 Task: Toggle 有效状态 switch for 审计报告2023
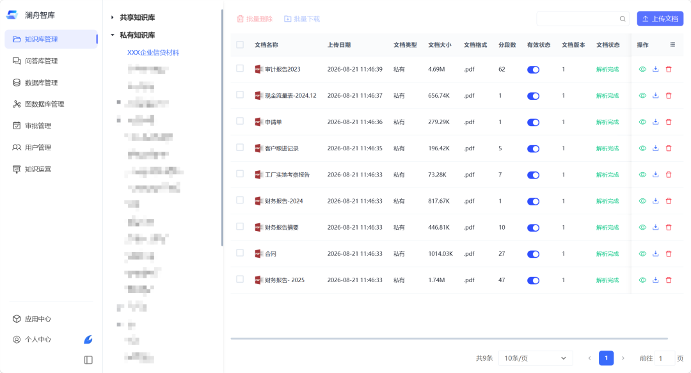[x=533, y=70]
